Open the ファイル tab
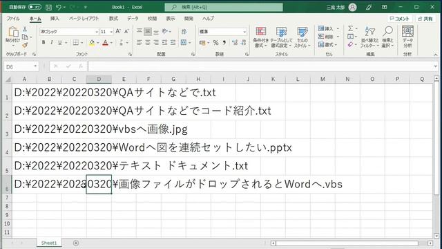 click(13, 19)
